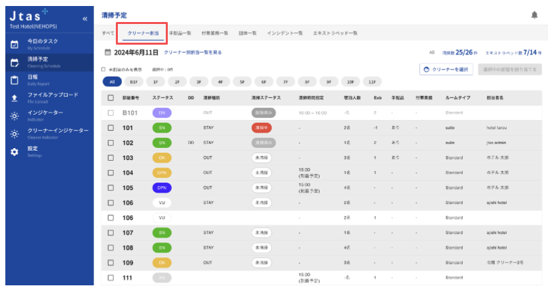
Task: Open 設定 Settings via the gear icon
Action: (x=15, y=152)
